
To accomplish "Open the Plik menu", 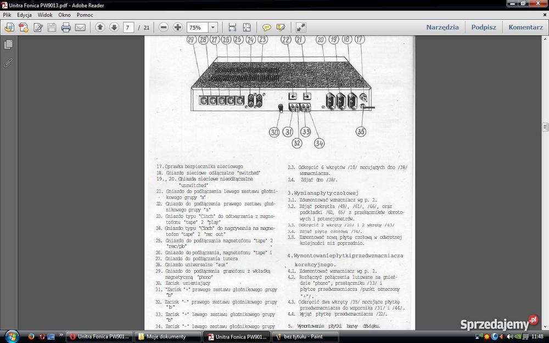I will click(x=7, y=15).
